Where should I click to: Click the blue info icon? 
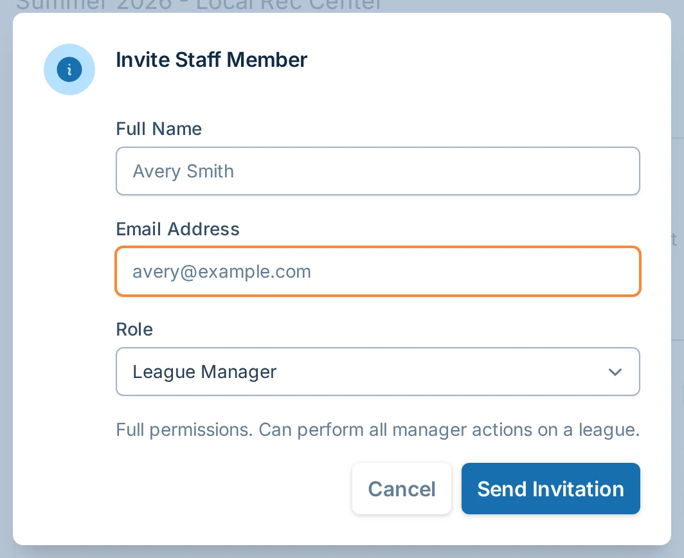point(69,69)
